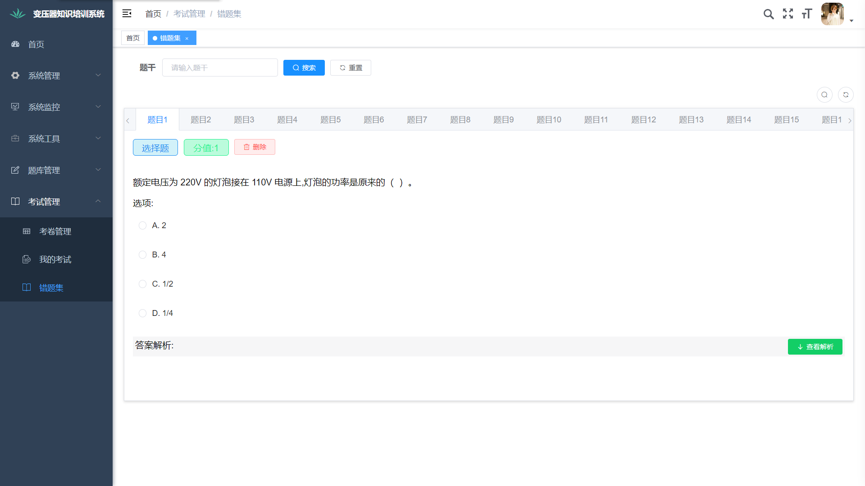
Task: Collapse the sidebar with hamburger icon
Action: click(x=127, y=13)
